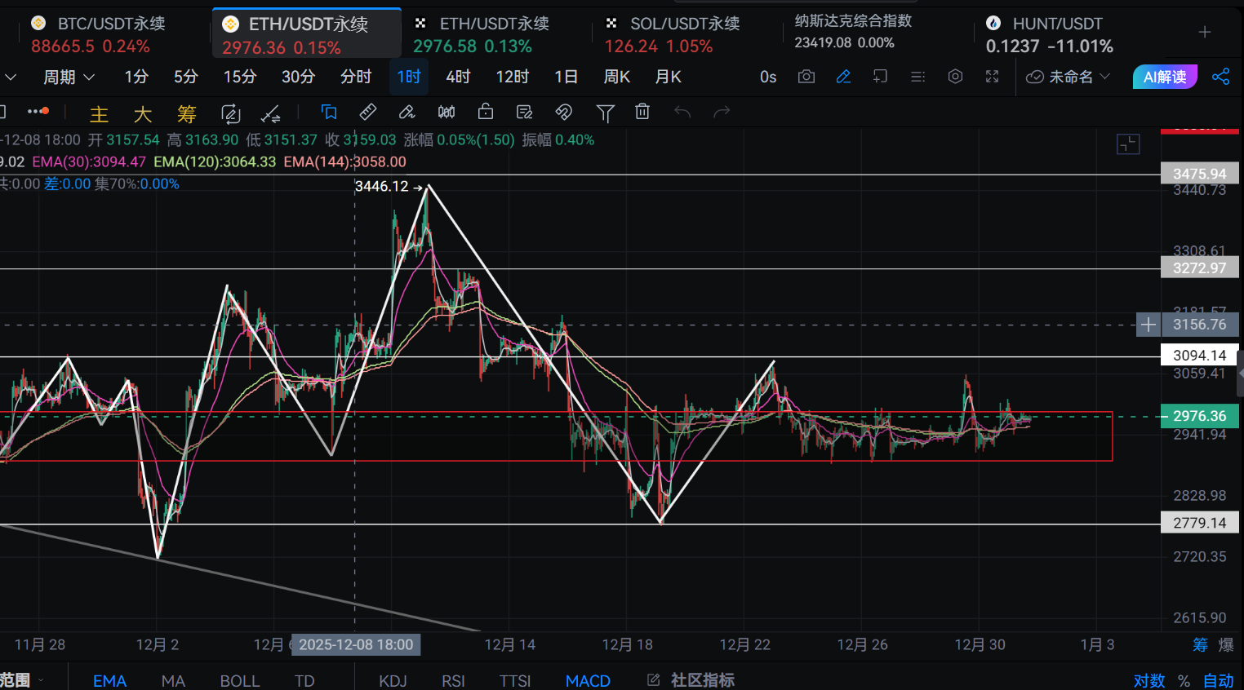Click the filter funnel icon
The height and width of the screenshot is (690, 1244).
[x=605, y=113]
